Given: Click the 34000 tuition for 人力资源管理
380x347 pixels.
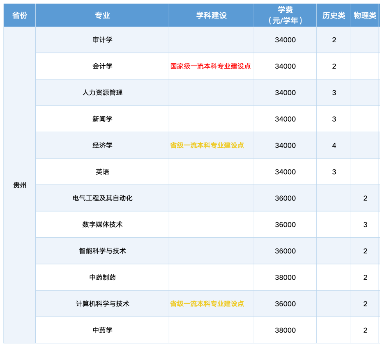Looking at the screenshot, I should point(285,92).
